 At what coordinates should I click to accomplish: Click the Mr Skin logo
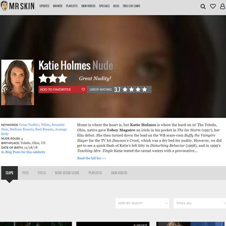[x=18, y=6]
